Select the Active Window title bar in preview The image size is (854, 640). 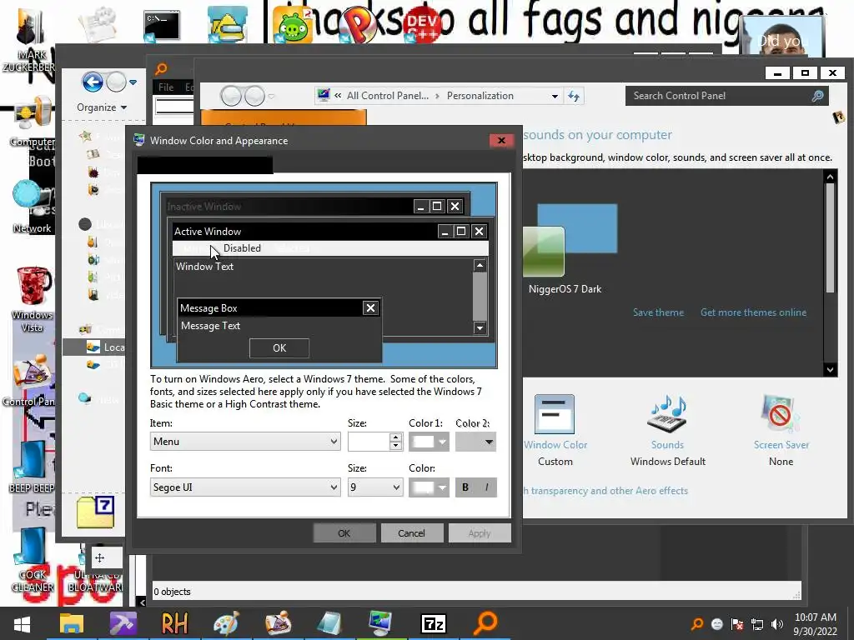[305, 232]
